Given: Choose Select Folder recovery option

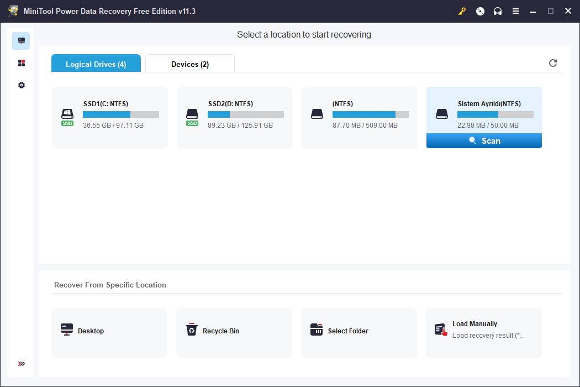Looking at the screenshot, I should [359, 333].
